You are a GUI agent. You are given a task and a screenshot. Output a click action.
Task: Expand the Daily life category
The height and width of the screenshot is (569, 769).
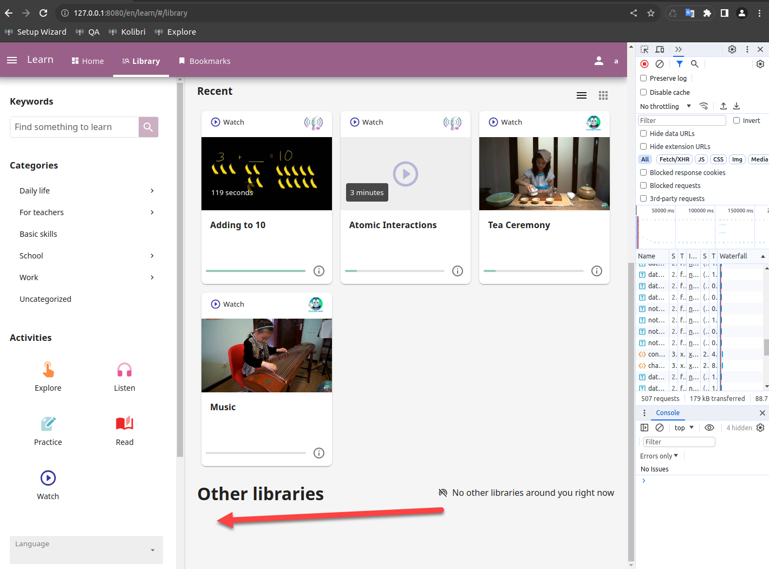[34, 191]
